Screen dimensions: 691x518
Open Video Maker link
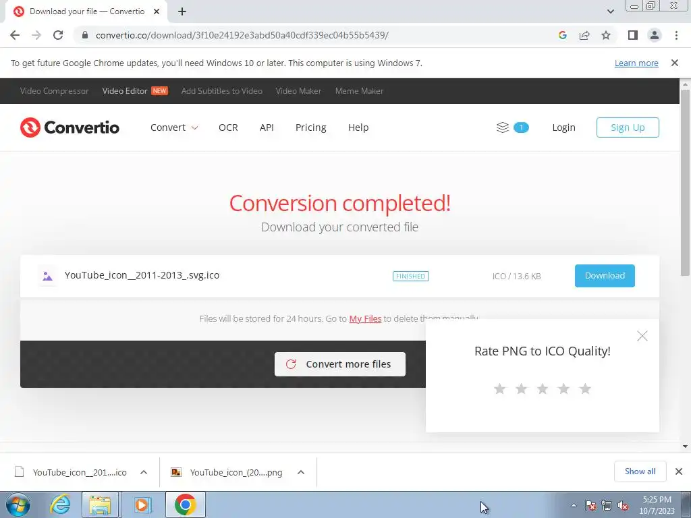coord(298,91)
